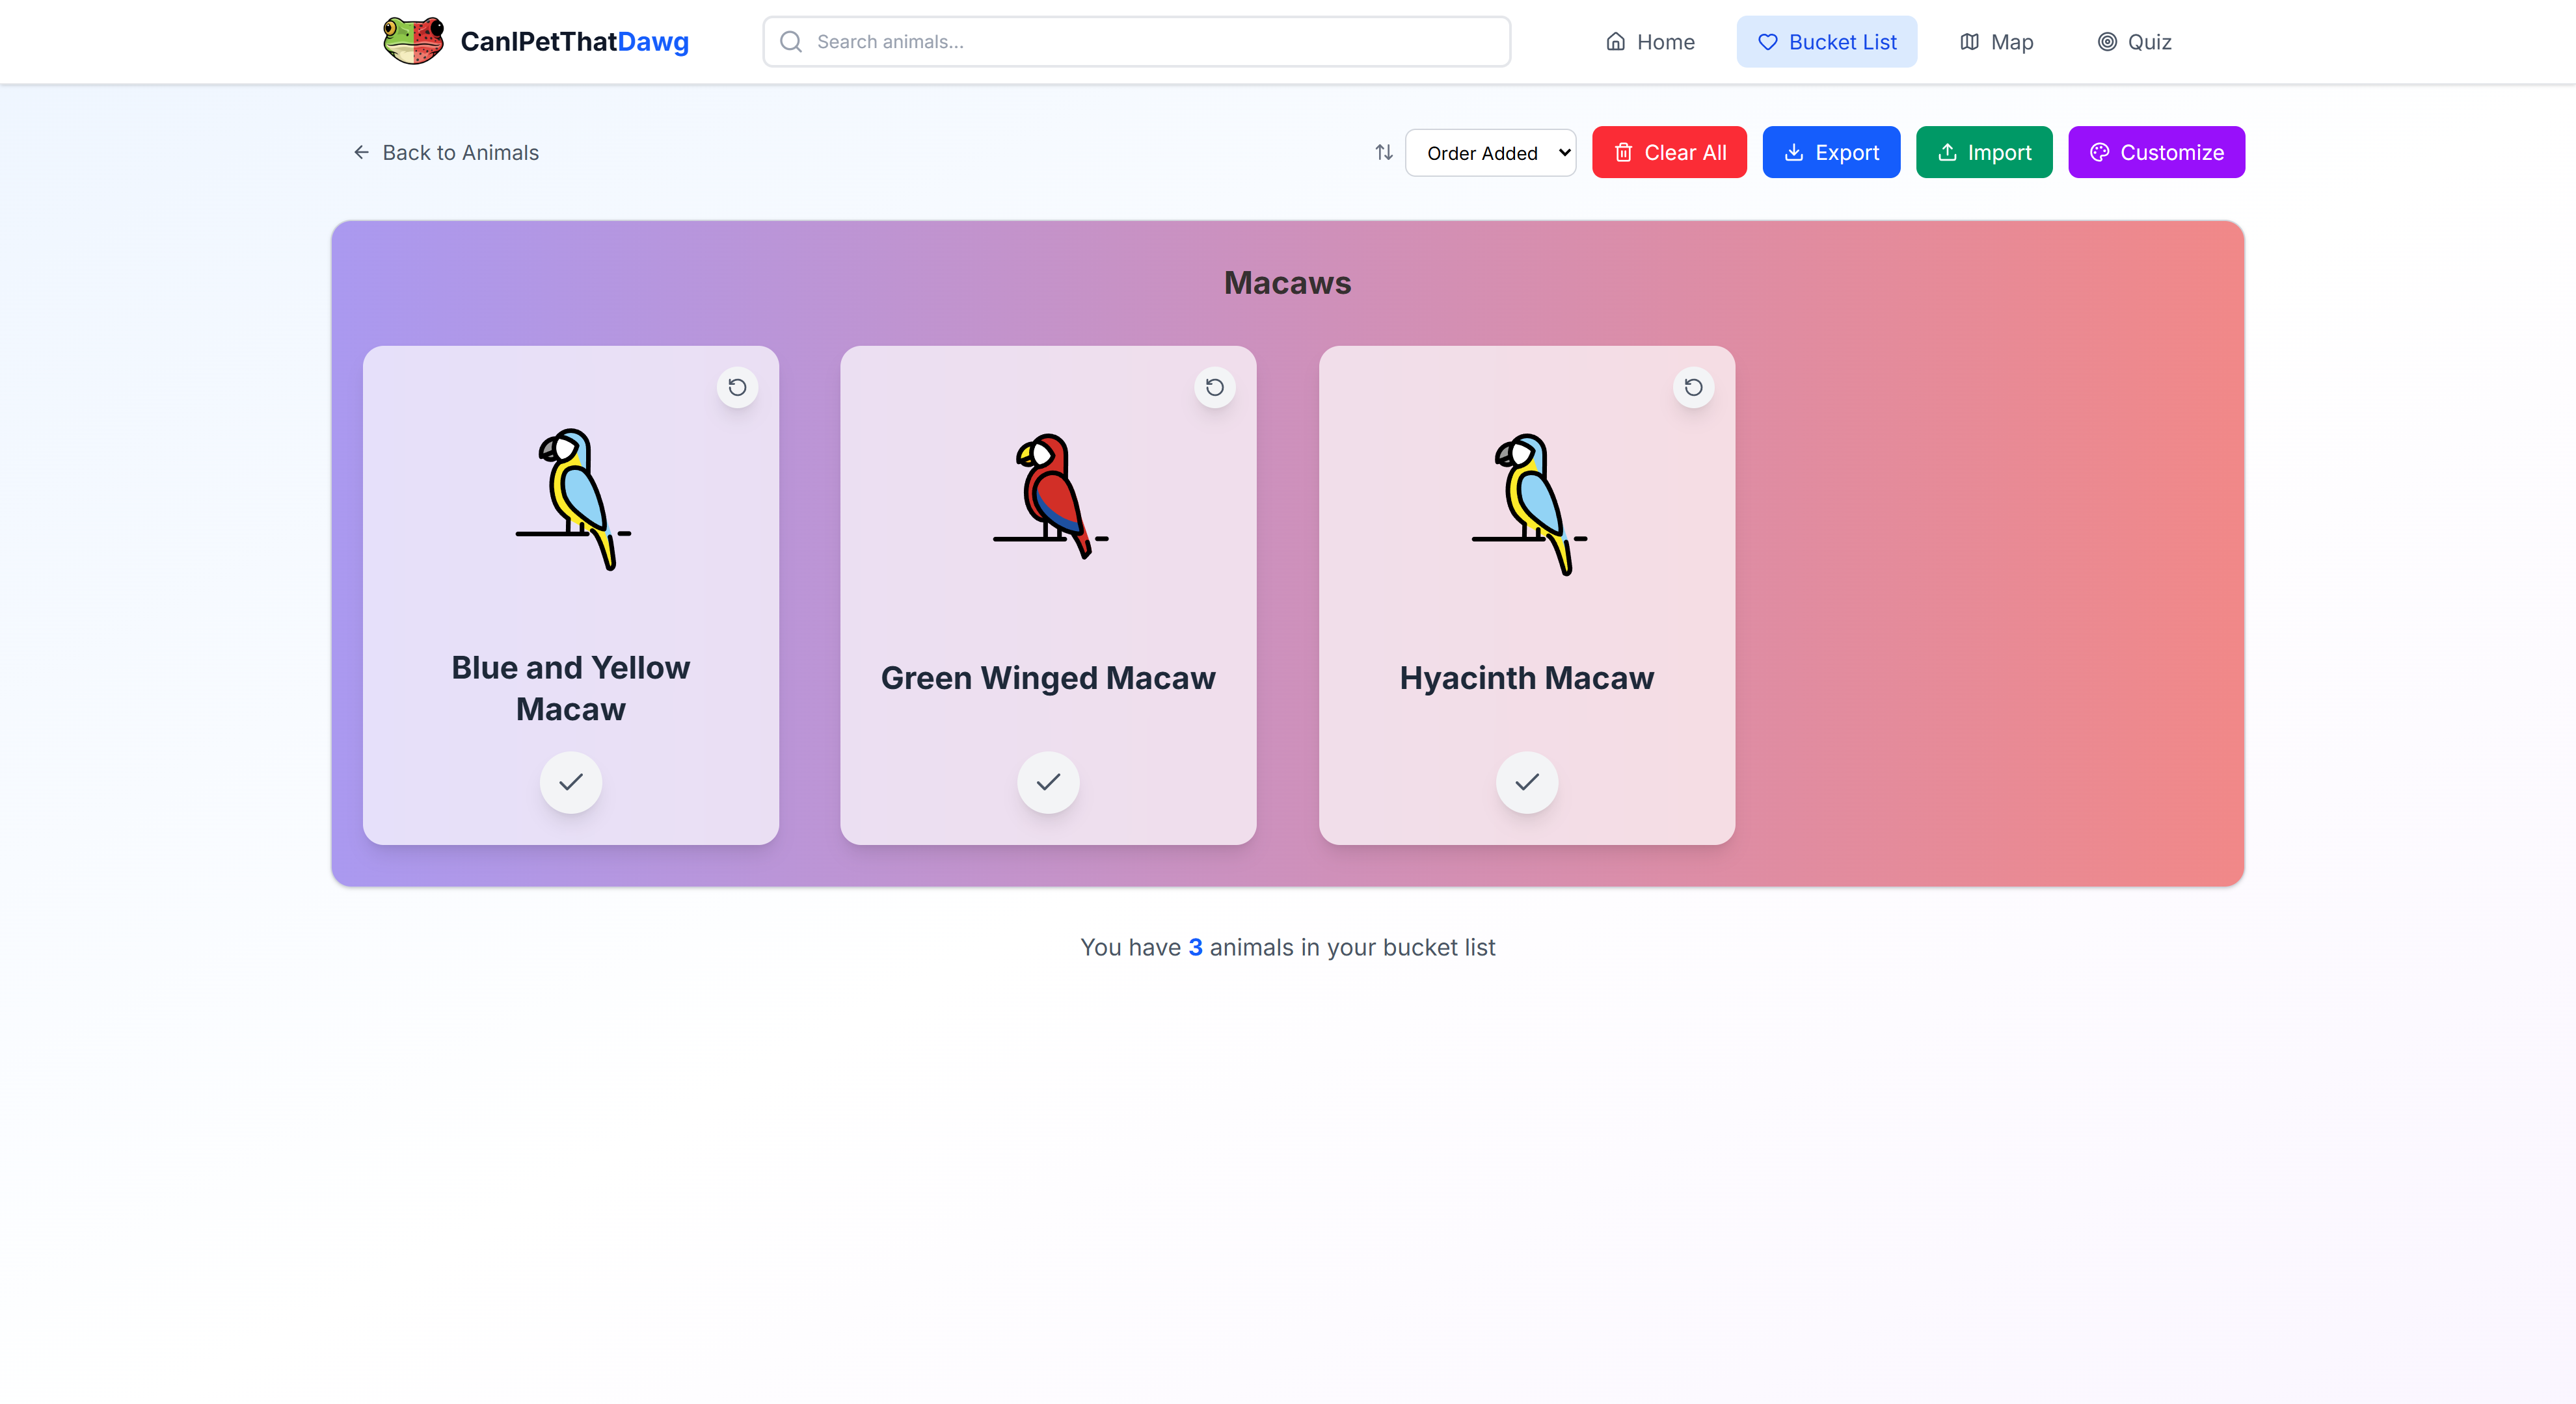Screen dimensions: 2576x1404
Task: Open the Order Added sort dropdown
Action: point(1490,152)
